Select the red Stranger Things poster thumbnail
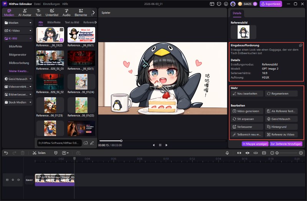This screenshot has width=307, height=201. pyautogui.click(x=50, y=82)
